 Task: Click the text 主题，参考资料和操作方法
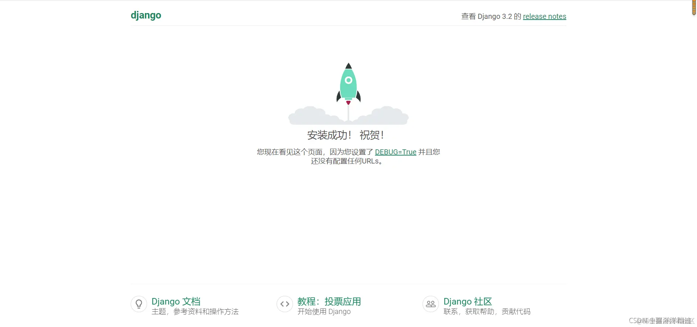pyautogui.click(x=195, y=311)
